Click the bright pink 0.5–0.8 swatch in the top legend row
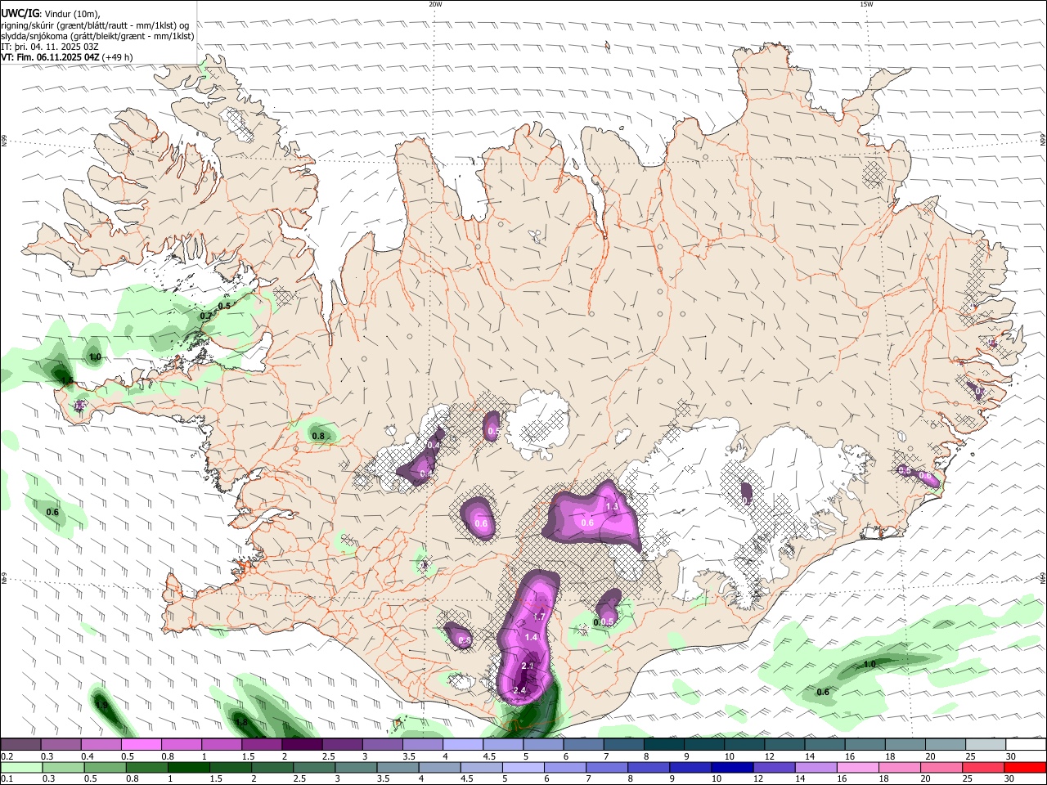Image resolution: width=1047 pixels, height=785 pixels. coord(141,745)
